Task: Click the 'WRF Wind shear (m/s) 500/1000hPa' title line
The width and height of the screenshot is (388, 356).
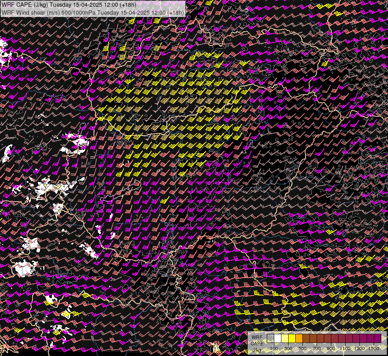Action: coord(93,12)
